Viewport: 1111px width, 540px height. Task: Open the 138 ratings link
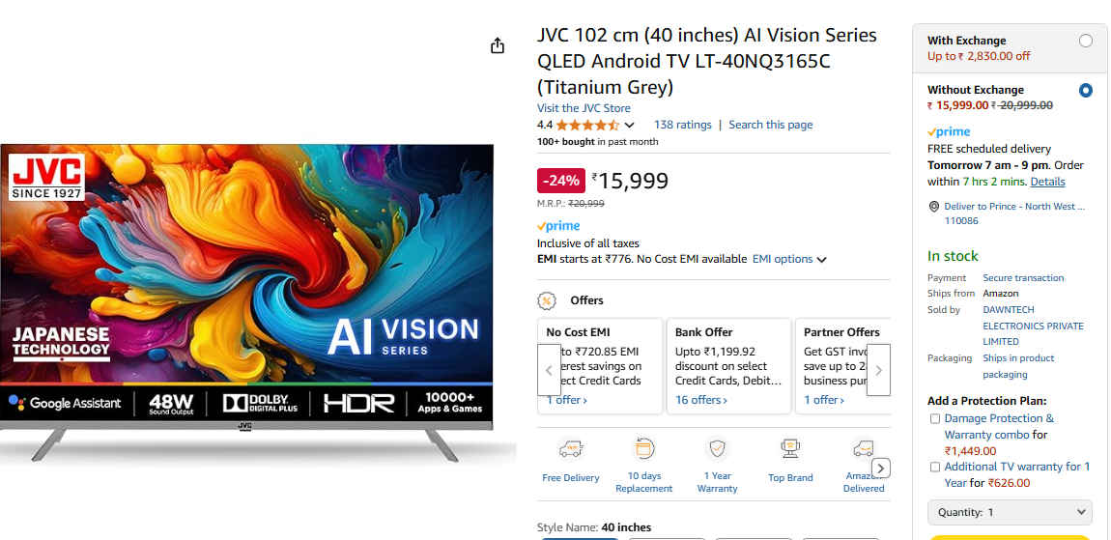(682, 125)
